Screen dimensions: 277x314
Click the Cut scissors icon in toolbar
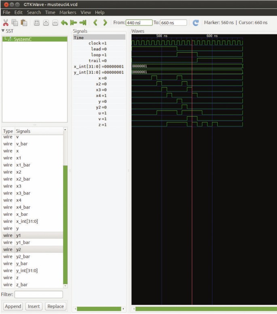pos(6,23)
